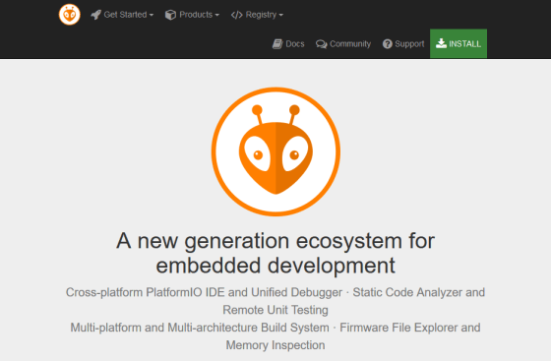Click the book icon next to Docs

click(277, 44)
